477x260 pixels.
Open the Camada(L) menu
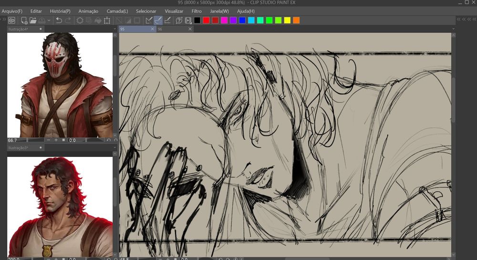coord(117,11)
